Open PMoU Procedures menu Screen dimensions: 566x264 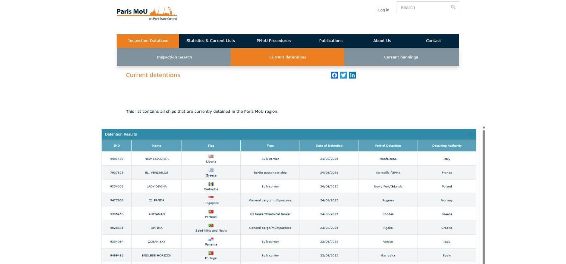pyautogui.click(x=274, y=41)
